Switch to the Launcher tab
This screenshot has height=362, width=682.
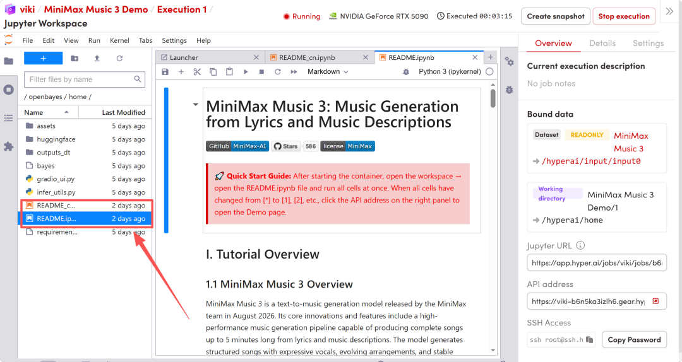coord(210,57)
